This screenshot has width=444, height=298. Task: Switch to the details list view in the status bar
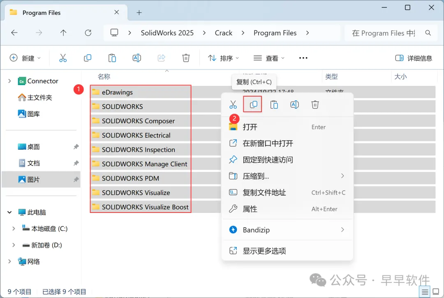tap(425, 292)
